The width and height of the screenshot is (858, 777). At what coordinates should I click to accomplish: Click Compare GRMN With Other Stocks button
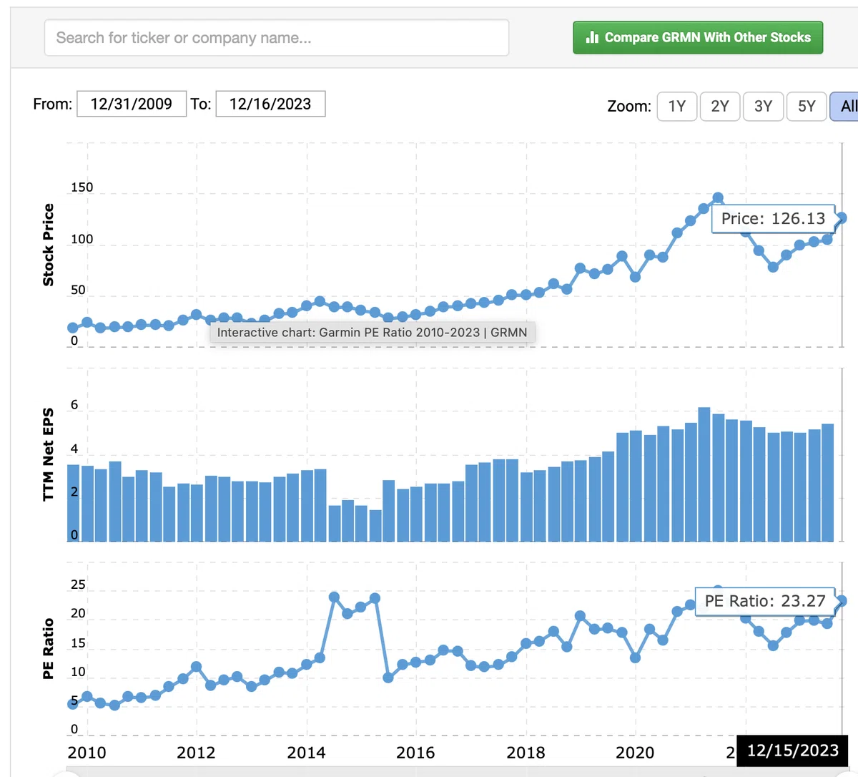pyautogui.click(x=698, y=37)
